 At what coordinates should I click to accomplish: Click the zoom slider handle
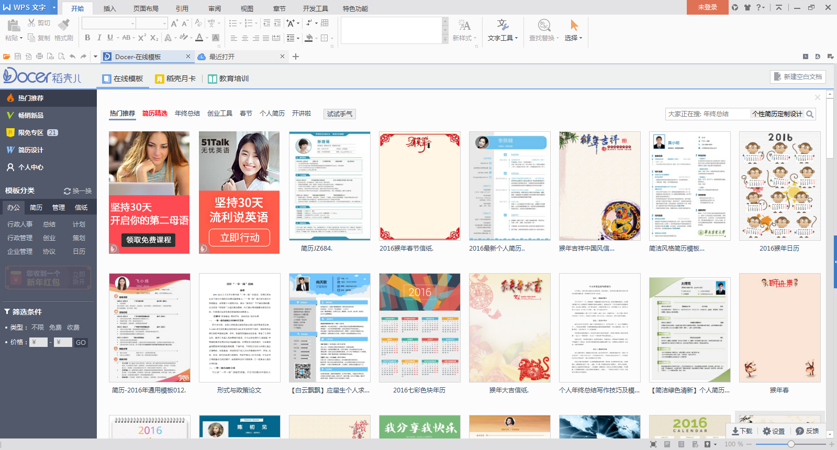(x=791, y=444)
